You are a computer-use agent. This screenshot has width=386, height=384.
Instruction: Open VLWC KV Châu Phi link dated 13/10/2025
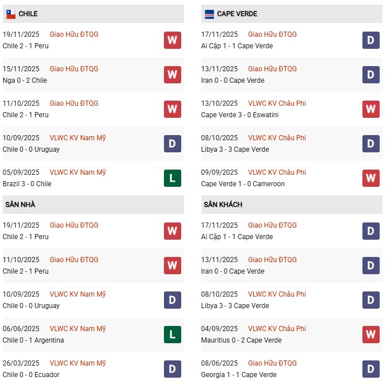277,103
